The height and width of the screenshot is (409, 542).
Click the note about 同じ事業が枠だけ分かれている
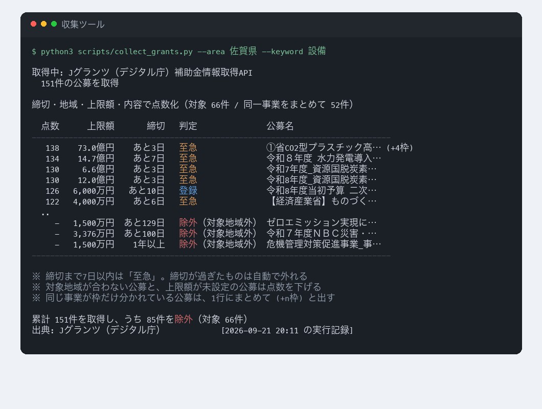click(184, 298)
